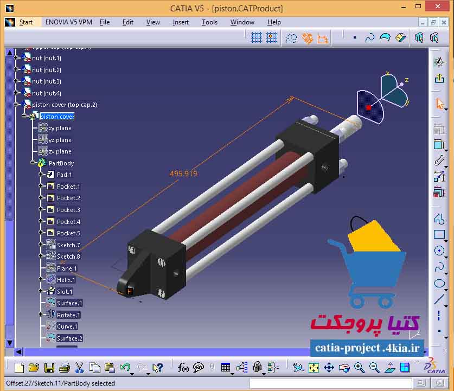Toggle the Surface selection filter
This screenshot has height=391, width=454.
385,37
